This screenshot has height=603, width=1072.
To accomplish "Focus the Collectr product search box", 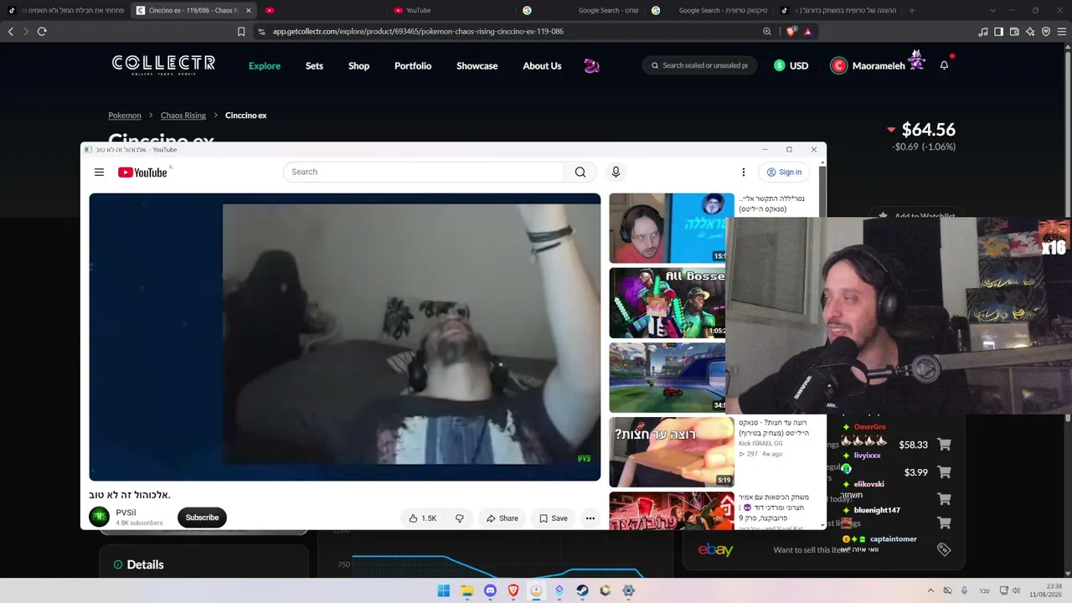I will click(699, 65).
